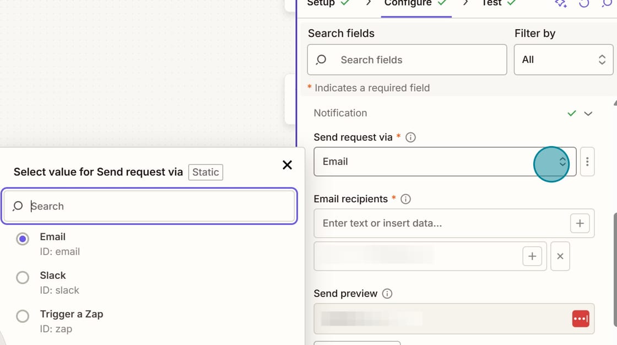Collapse the Notification section

click(x=588, y=113)
